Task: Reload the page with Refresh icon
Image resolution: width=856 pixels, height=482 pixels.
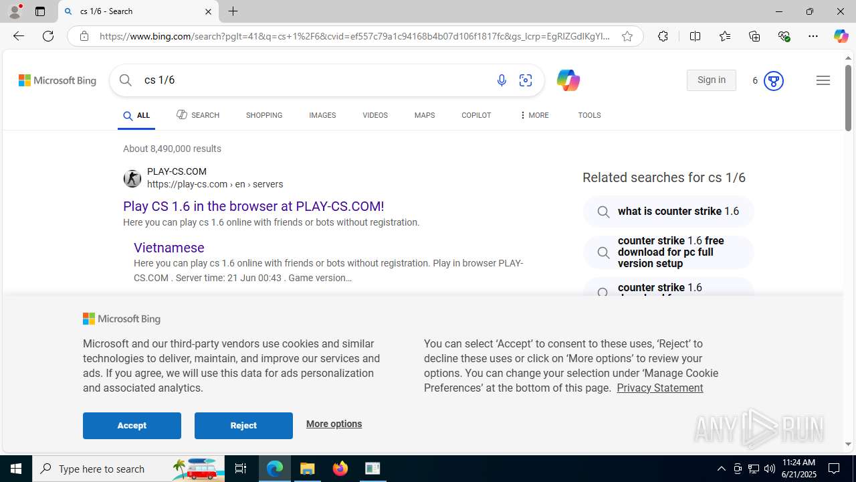Action: click(48, 36)
